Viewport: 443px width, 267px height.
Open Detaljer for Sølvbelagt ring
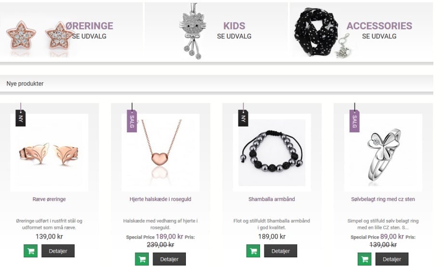click(392, 259)
